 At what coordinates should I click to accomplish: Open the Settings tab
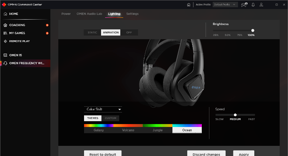[x=132, y=14]
